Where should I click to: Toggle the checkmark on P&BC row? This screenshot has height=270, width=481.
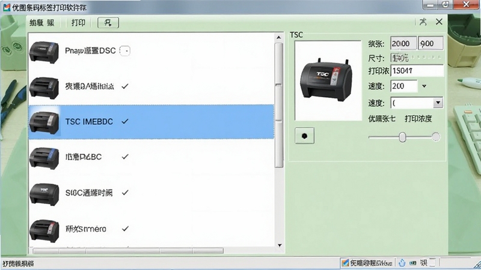coord(125,157)
